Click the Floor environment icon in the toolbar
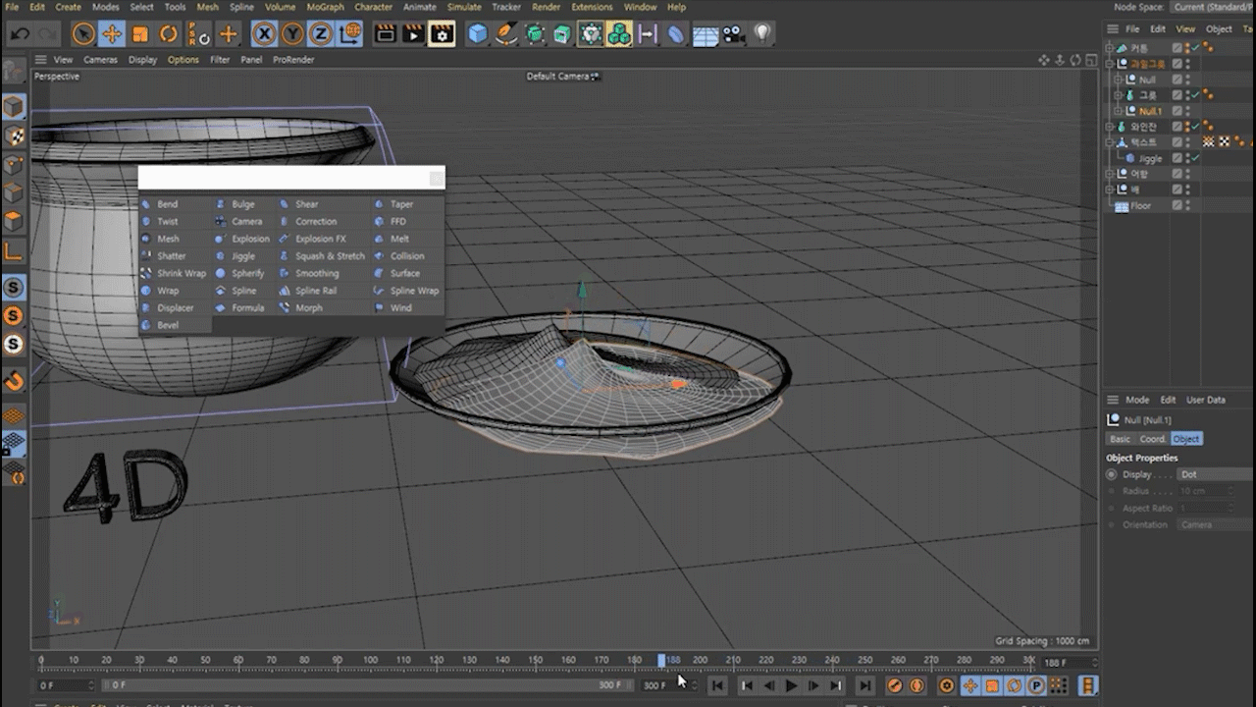The width and height of the screenshot is (1256, 707). (705, 34)
